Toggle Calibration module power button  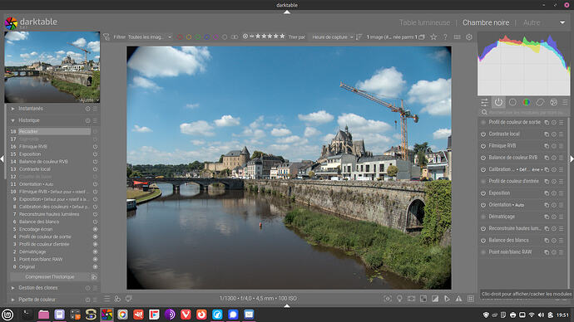pos(483,170)
